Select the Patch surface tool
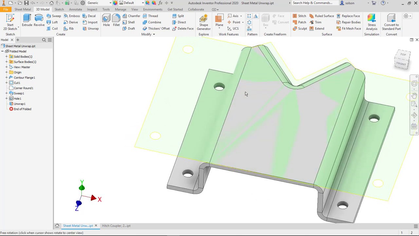419x236 pixels. click(299, 22)
